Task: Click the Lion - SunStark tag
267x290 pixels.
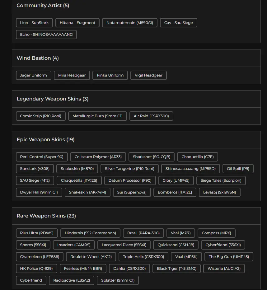Action: 34,23
